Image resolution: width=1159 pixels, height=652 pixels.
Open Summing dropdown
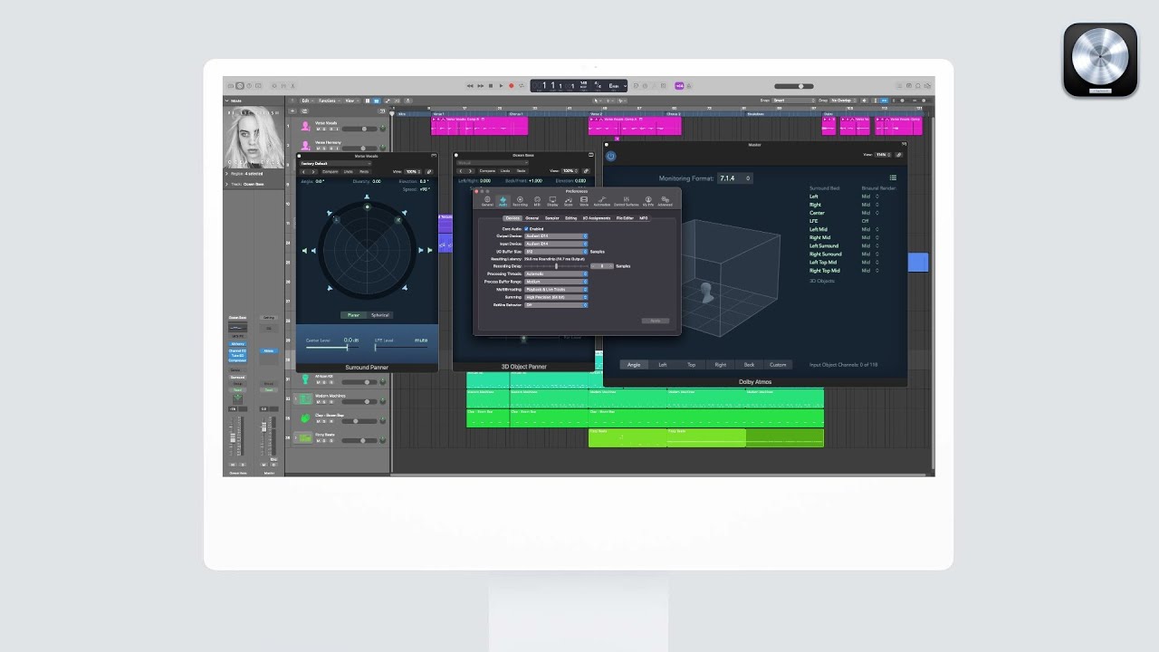[556, 297]
